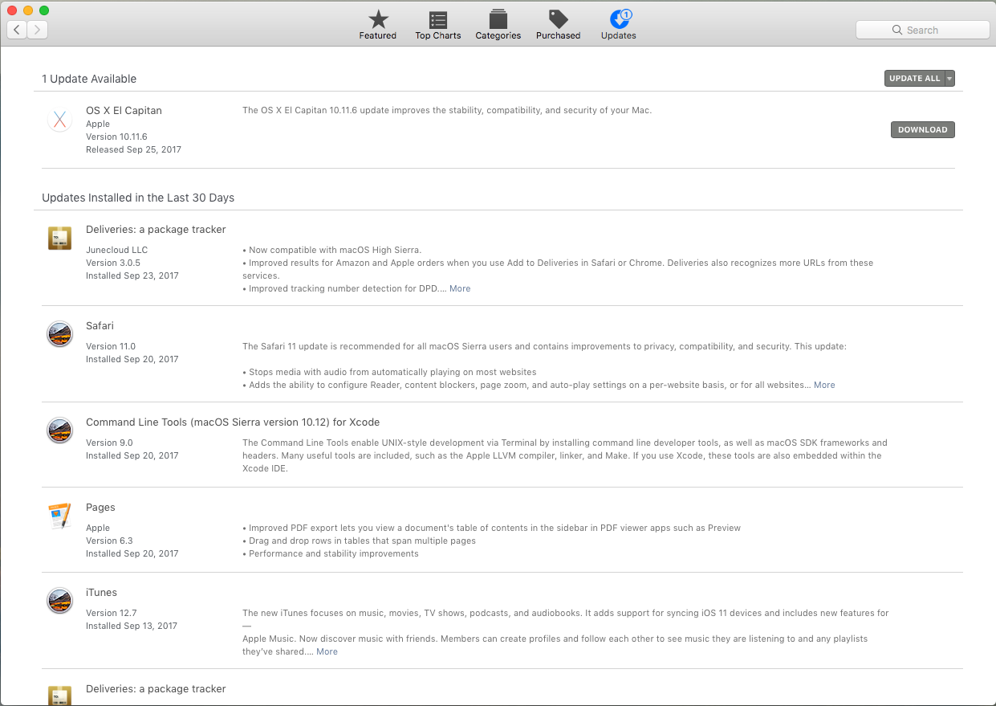This screenshot has height=706, width=996.
Task: Click the Command Line Tools Sierra icon
Action: [x=59, y=430]
